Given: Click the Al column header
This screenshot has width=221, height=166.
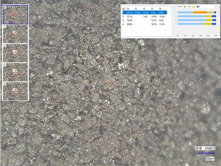Looking at the screenshot, I should 144,9.
